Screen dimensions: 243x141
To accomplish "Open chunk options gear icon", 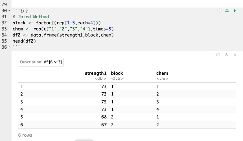I will click(x=219, y=11).
